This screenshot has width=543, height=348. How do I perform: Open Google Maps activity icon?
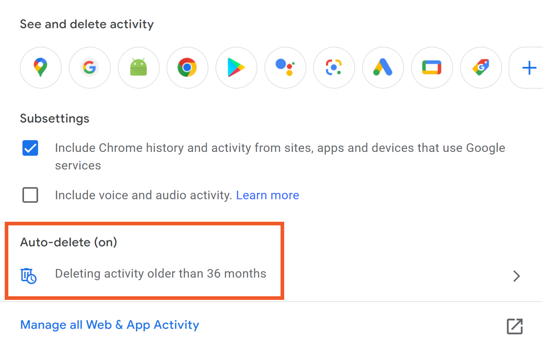point(41,68)
